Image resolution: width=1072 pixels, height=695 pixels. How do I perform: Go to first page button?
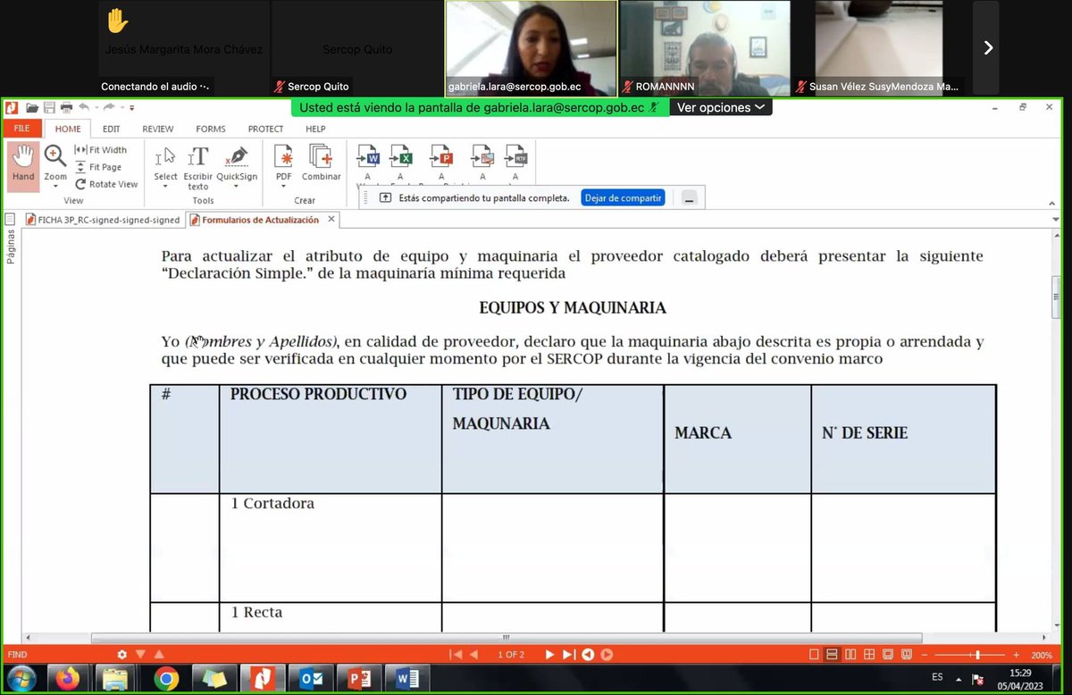[456, 655]
